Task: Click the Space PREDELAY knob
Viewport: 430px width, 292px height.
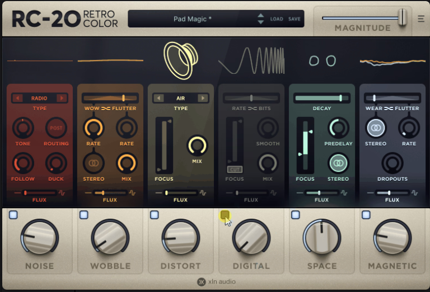Action: click(x=338, y=128)
